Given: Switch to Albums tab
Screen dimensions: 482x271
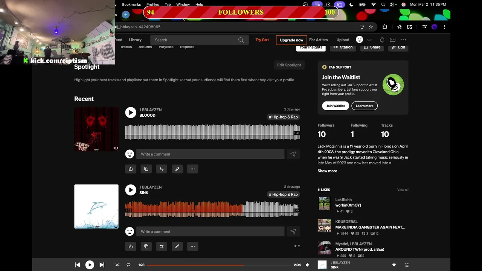Looking at the screenshot, I should [x=145, y=47].
